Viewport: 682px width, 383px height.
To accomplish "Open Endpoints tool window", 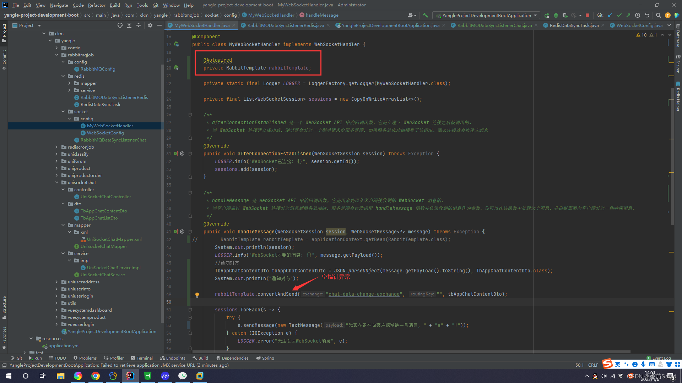I will click(173, 358).
